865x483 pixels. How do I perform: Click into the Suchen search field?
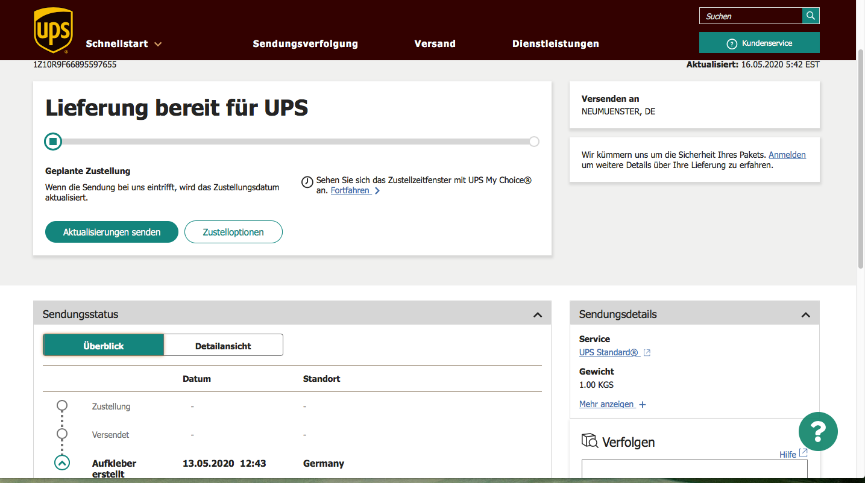pyautogui.click(x=750, y=16)
